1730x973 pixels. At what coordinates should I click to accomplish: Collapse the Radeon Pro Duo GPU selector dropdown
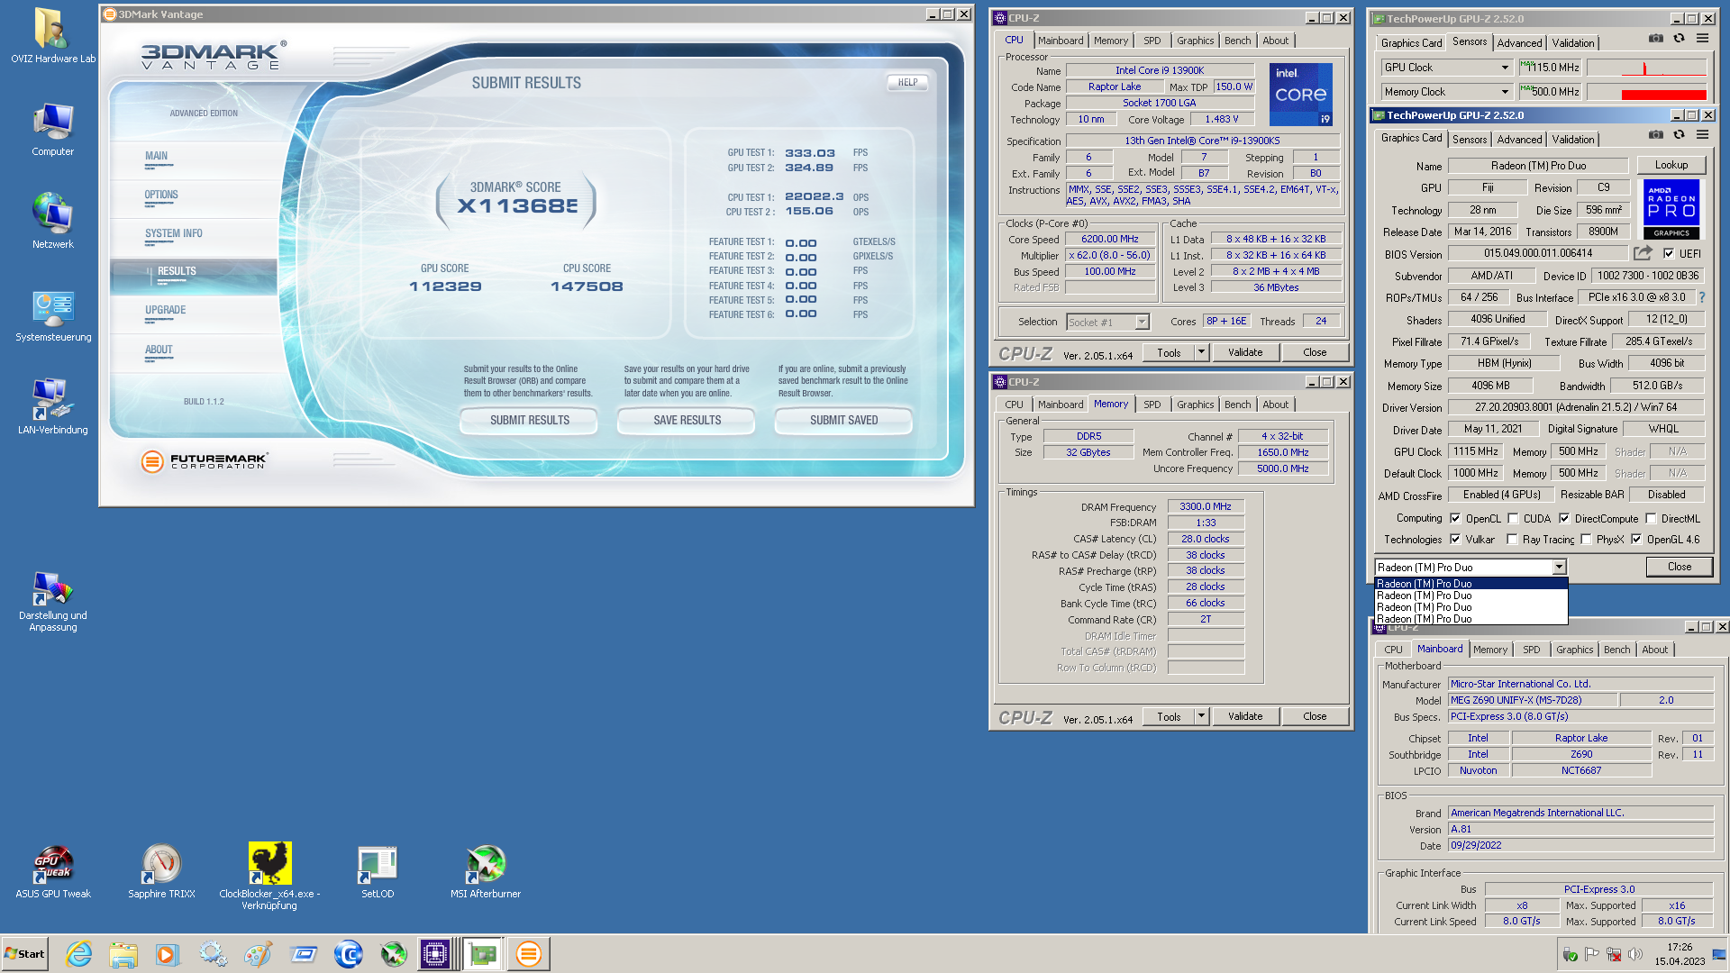point(1559,567)
